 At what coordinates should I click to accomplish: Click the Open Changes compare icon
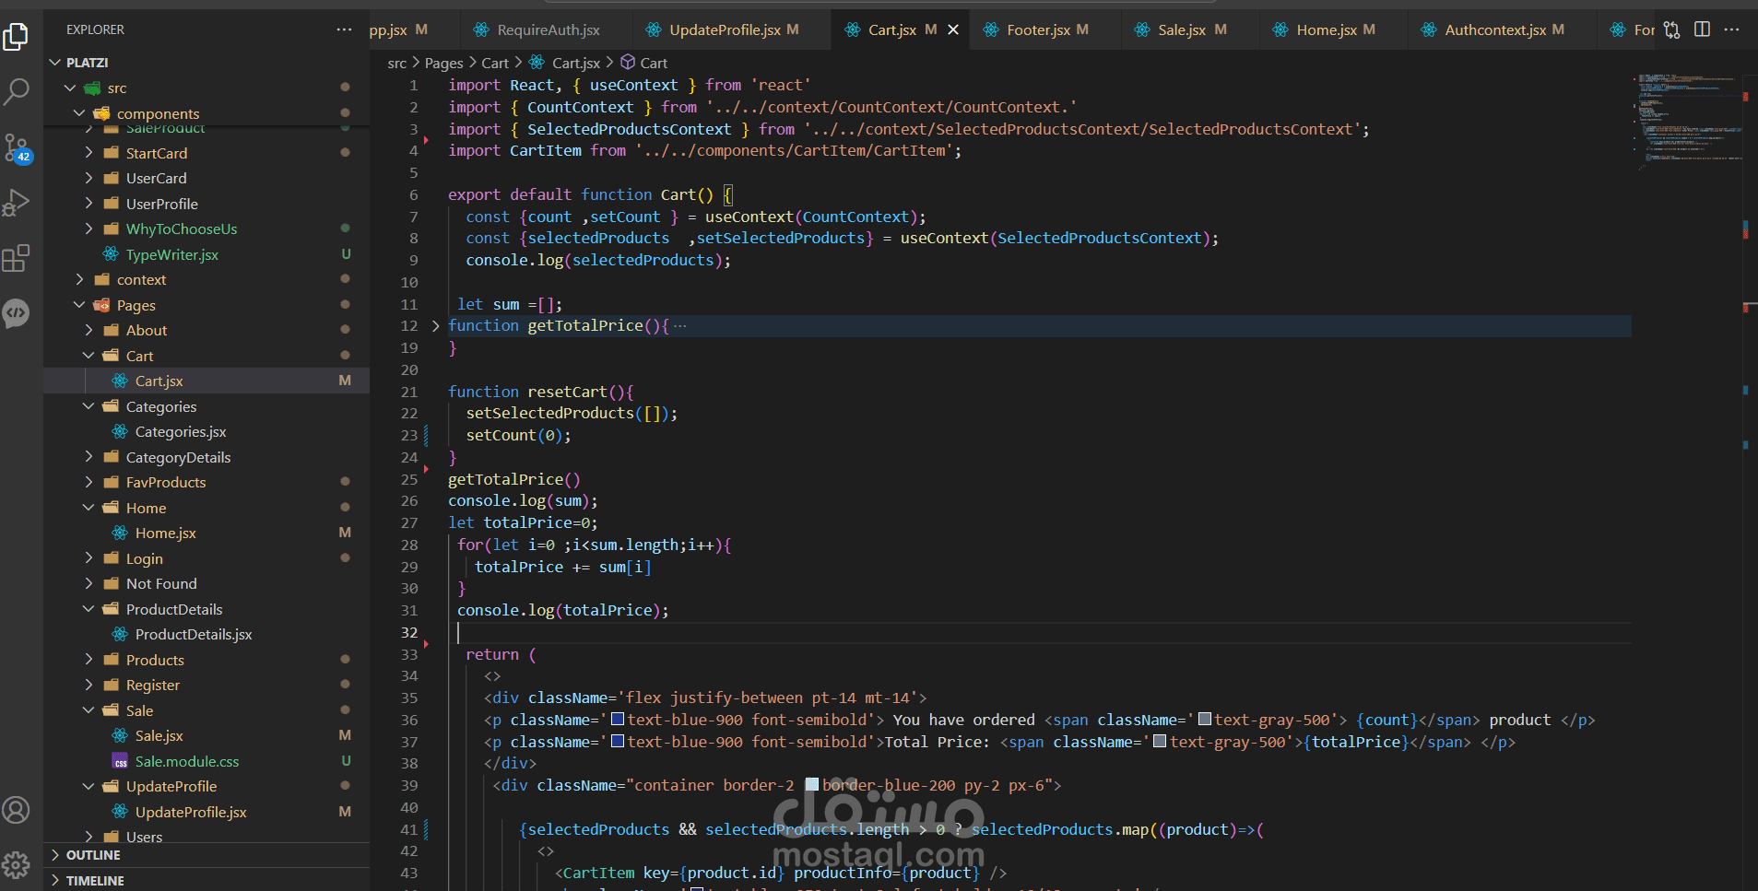[1671, 29]
